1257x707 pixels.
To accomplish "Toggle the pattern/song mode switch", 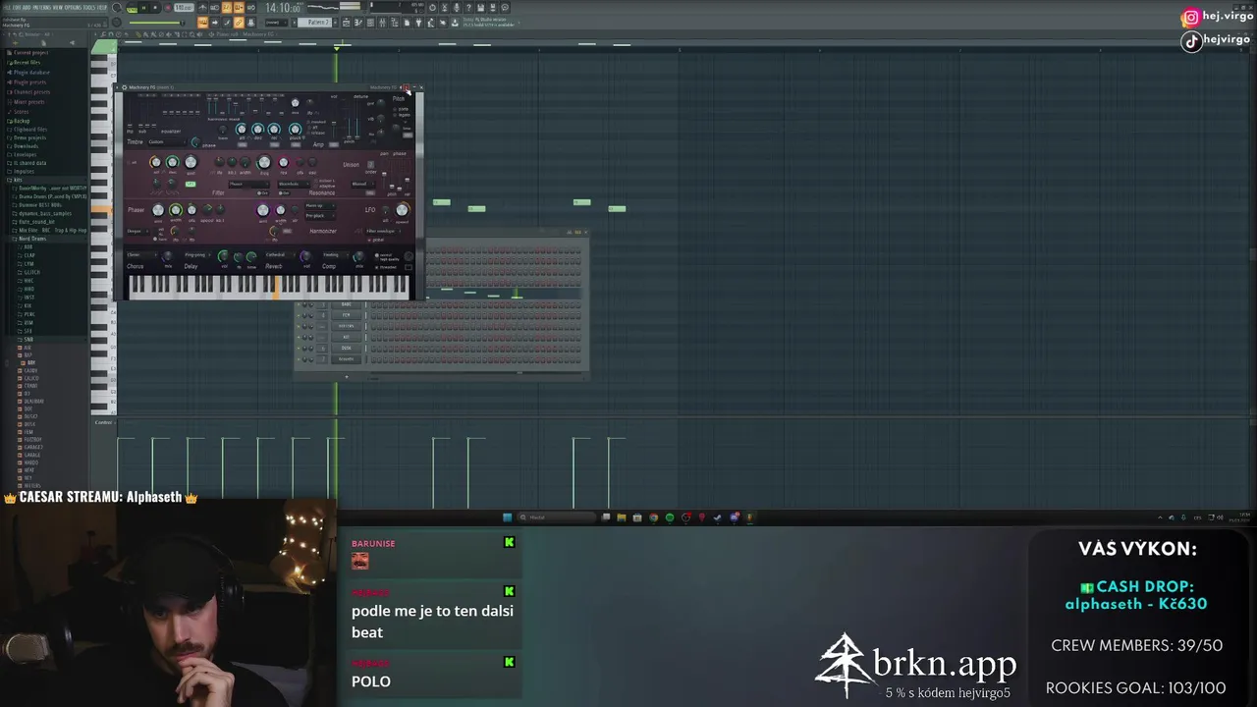I will [x=132, y=8].
